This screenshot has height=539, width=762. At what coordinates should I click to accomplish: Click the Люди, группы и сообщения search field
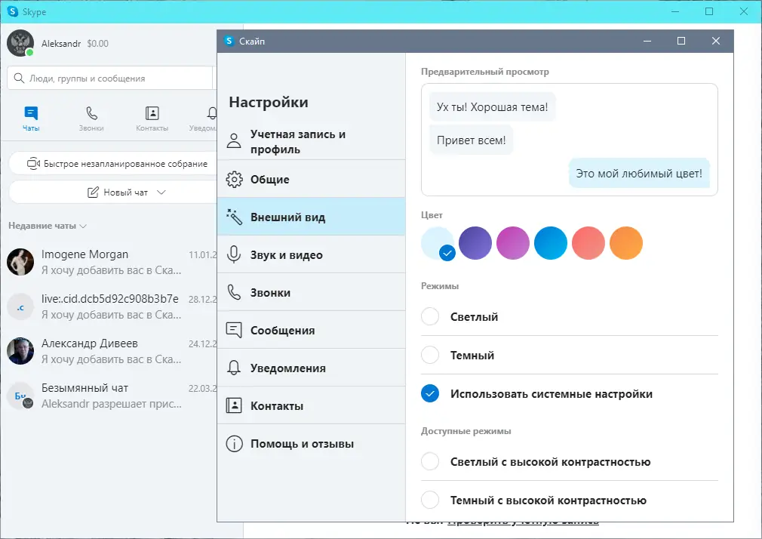coord(110,78)
